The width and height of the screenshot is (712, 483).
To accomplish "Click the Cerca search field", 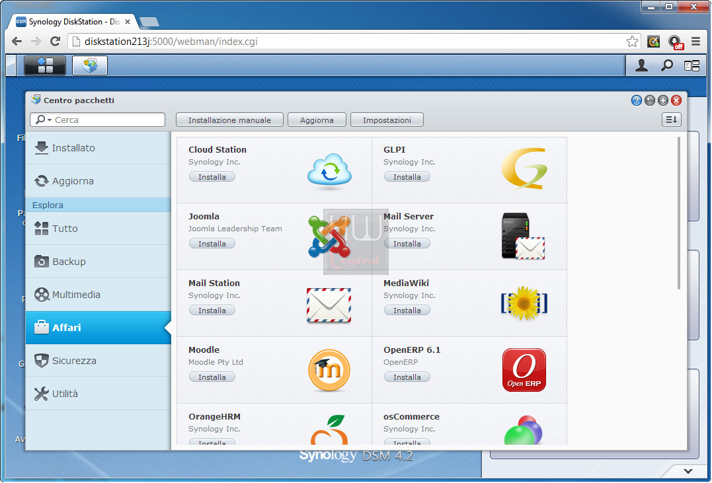I will tap(98, 120).
